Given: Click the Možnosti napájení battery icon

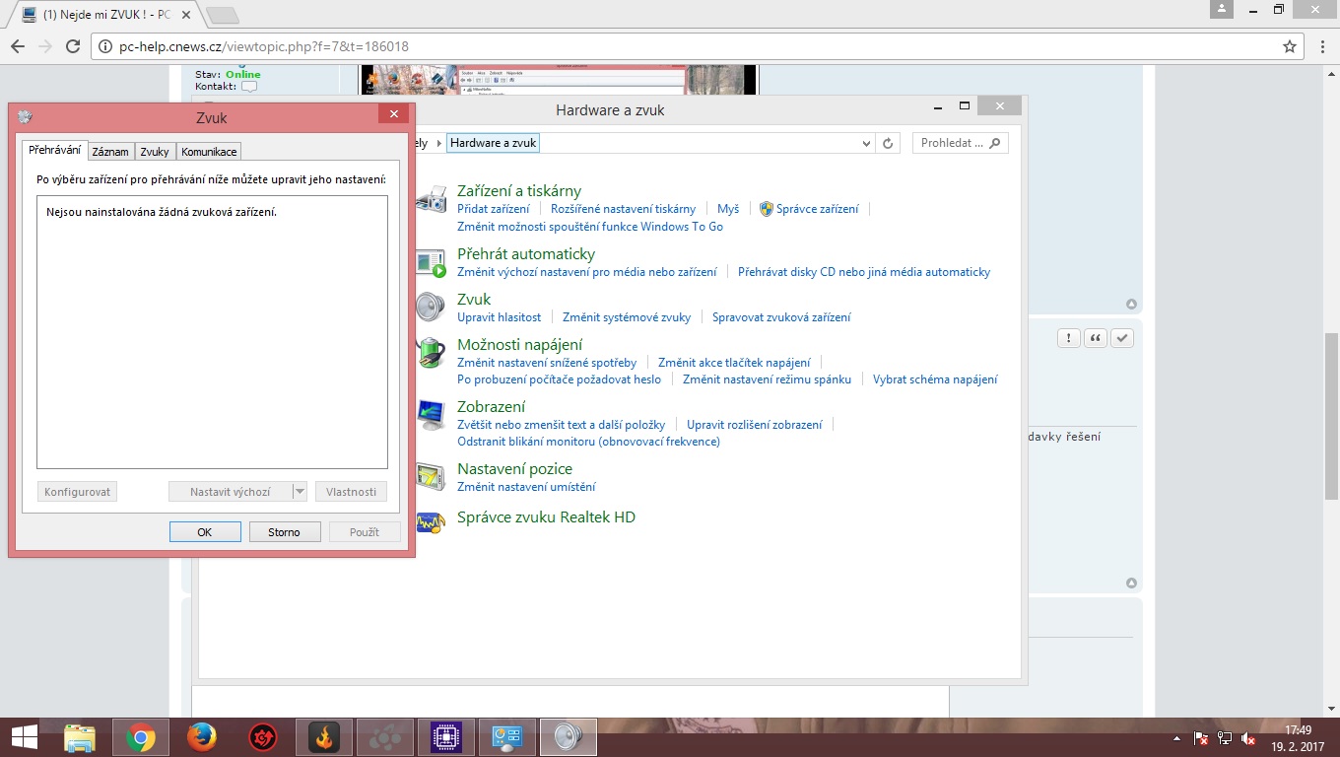Looking at the screenshot, I should [x=430, y=352].
